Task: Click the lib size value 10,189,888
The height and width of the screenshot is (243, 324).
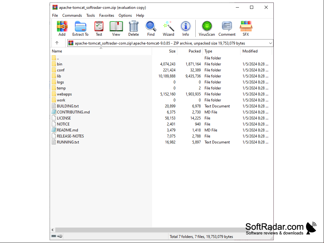Action: (167, 76)
